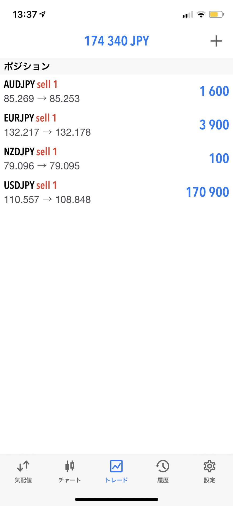Screen dimensions: 233x506
Task: Tap the home indicator bar
Action: [x=117, y=499]
